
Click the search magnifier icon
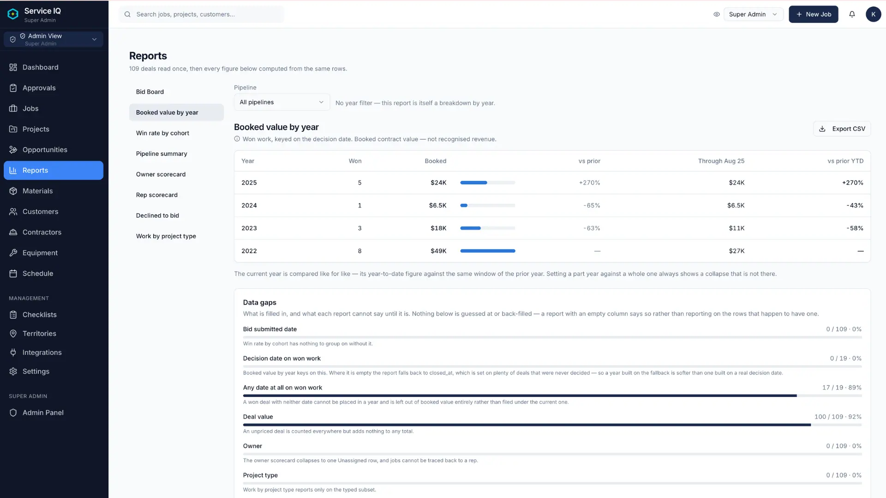127,14
